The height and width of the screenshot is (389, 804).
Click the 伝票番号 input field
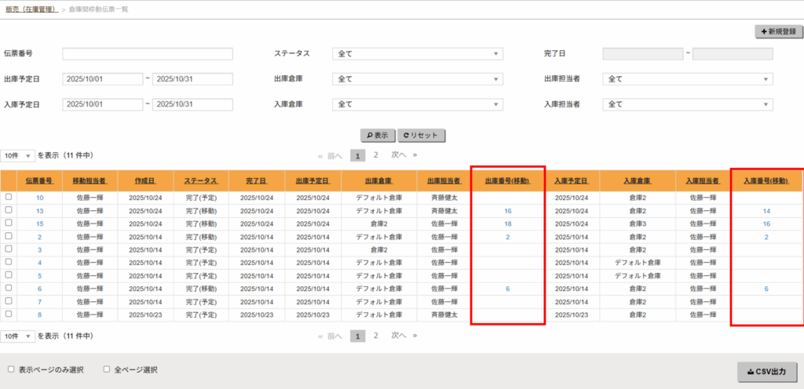coord(148,54)
